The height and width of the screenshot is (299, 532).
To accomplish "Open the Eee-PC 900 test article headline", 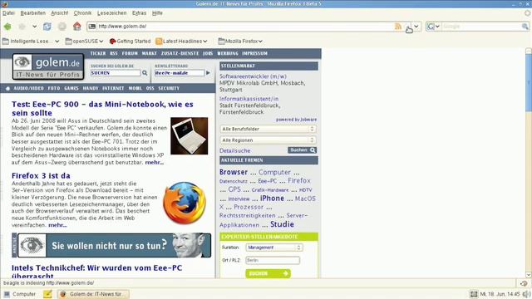I will coord(102,109).
